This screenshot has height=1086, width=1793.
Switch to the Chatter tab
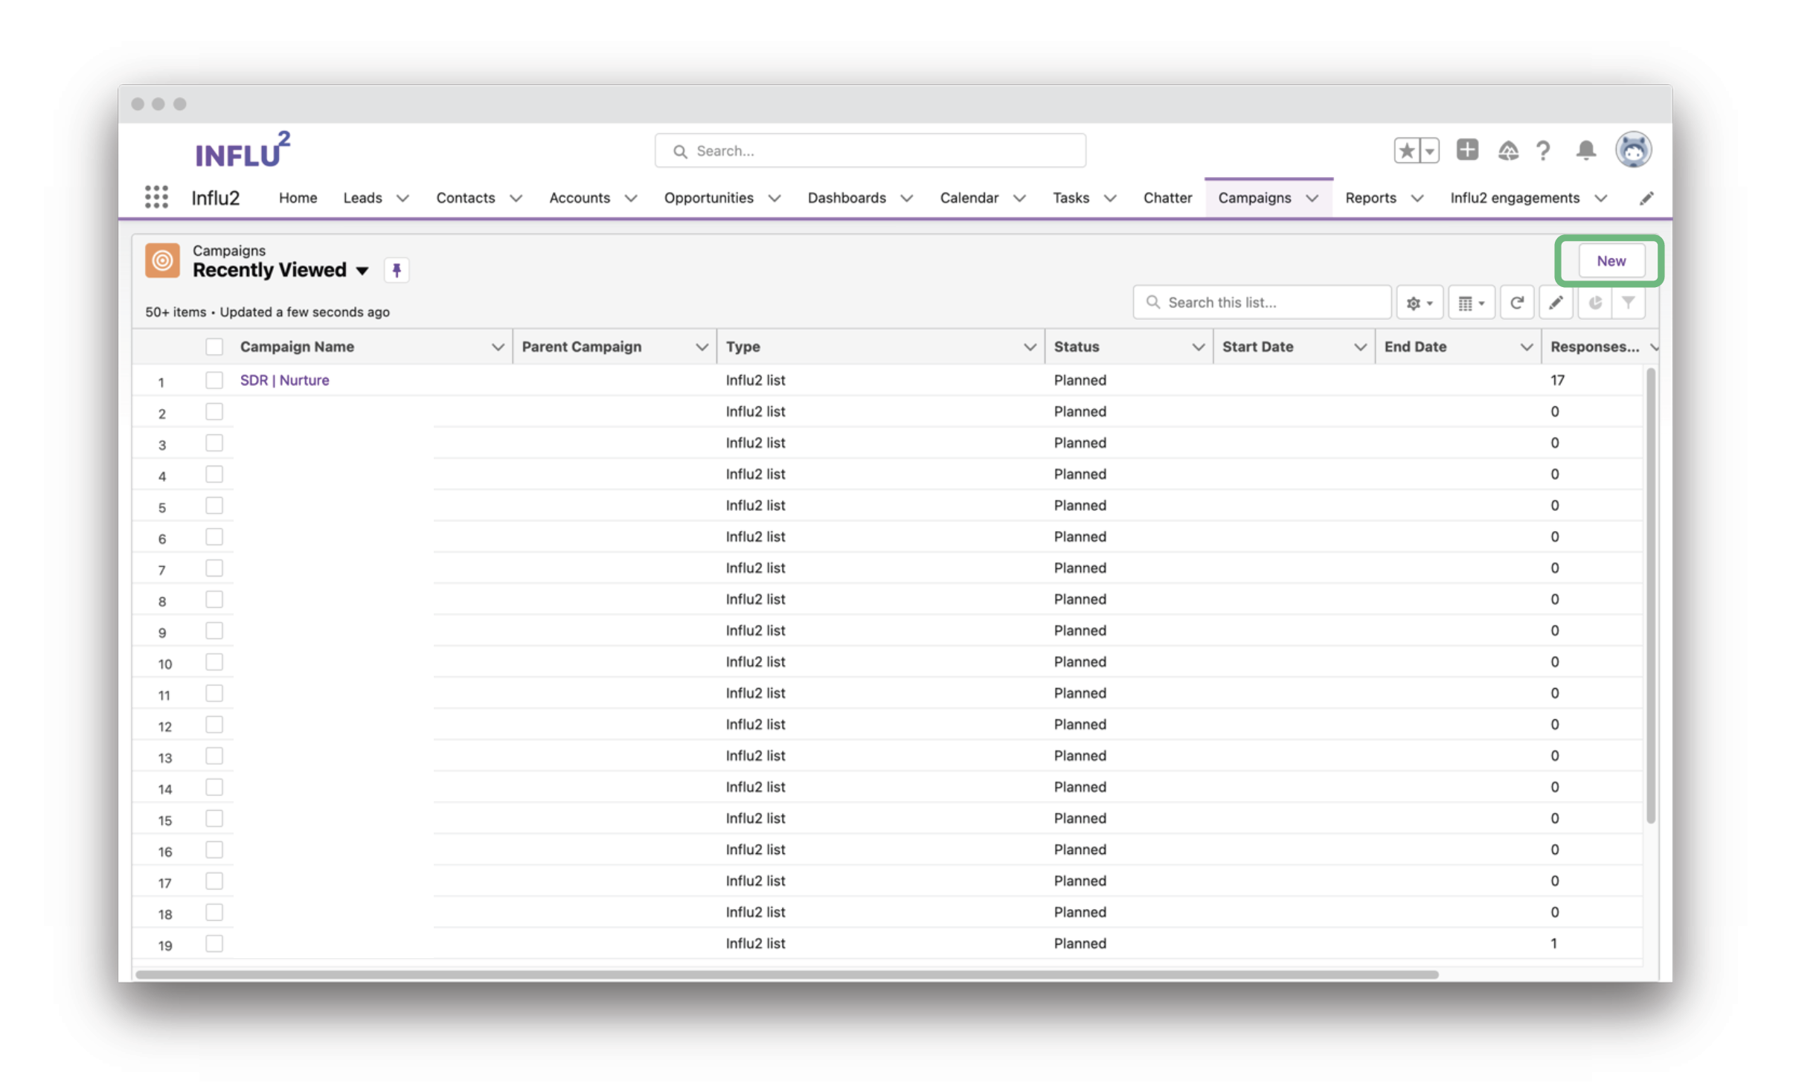click(x=1167, y=198)
